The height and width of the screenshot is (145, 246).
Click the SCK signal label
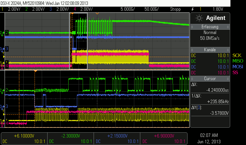point(237,55)
